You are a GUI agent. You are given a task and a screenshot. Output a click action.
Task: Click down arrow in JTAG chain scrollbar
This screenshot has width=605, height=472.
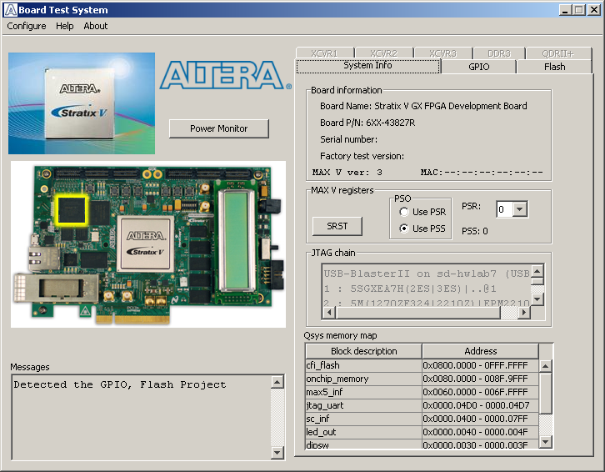point(537,299)
